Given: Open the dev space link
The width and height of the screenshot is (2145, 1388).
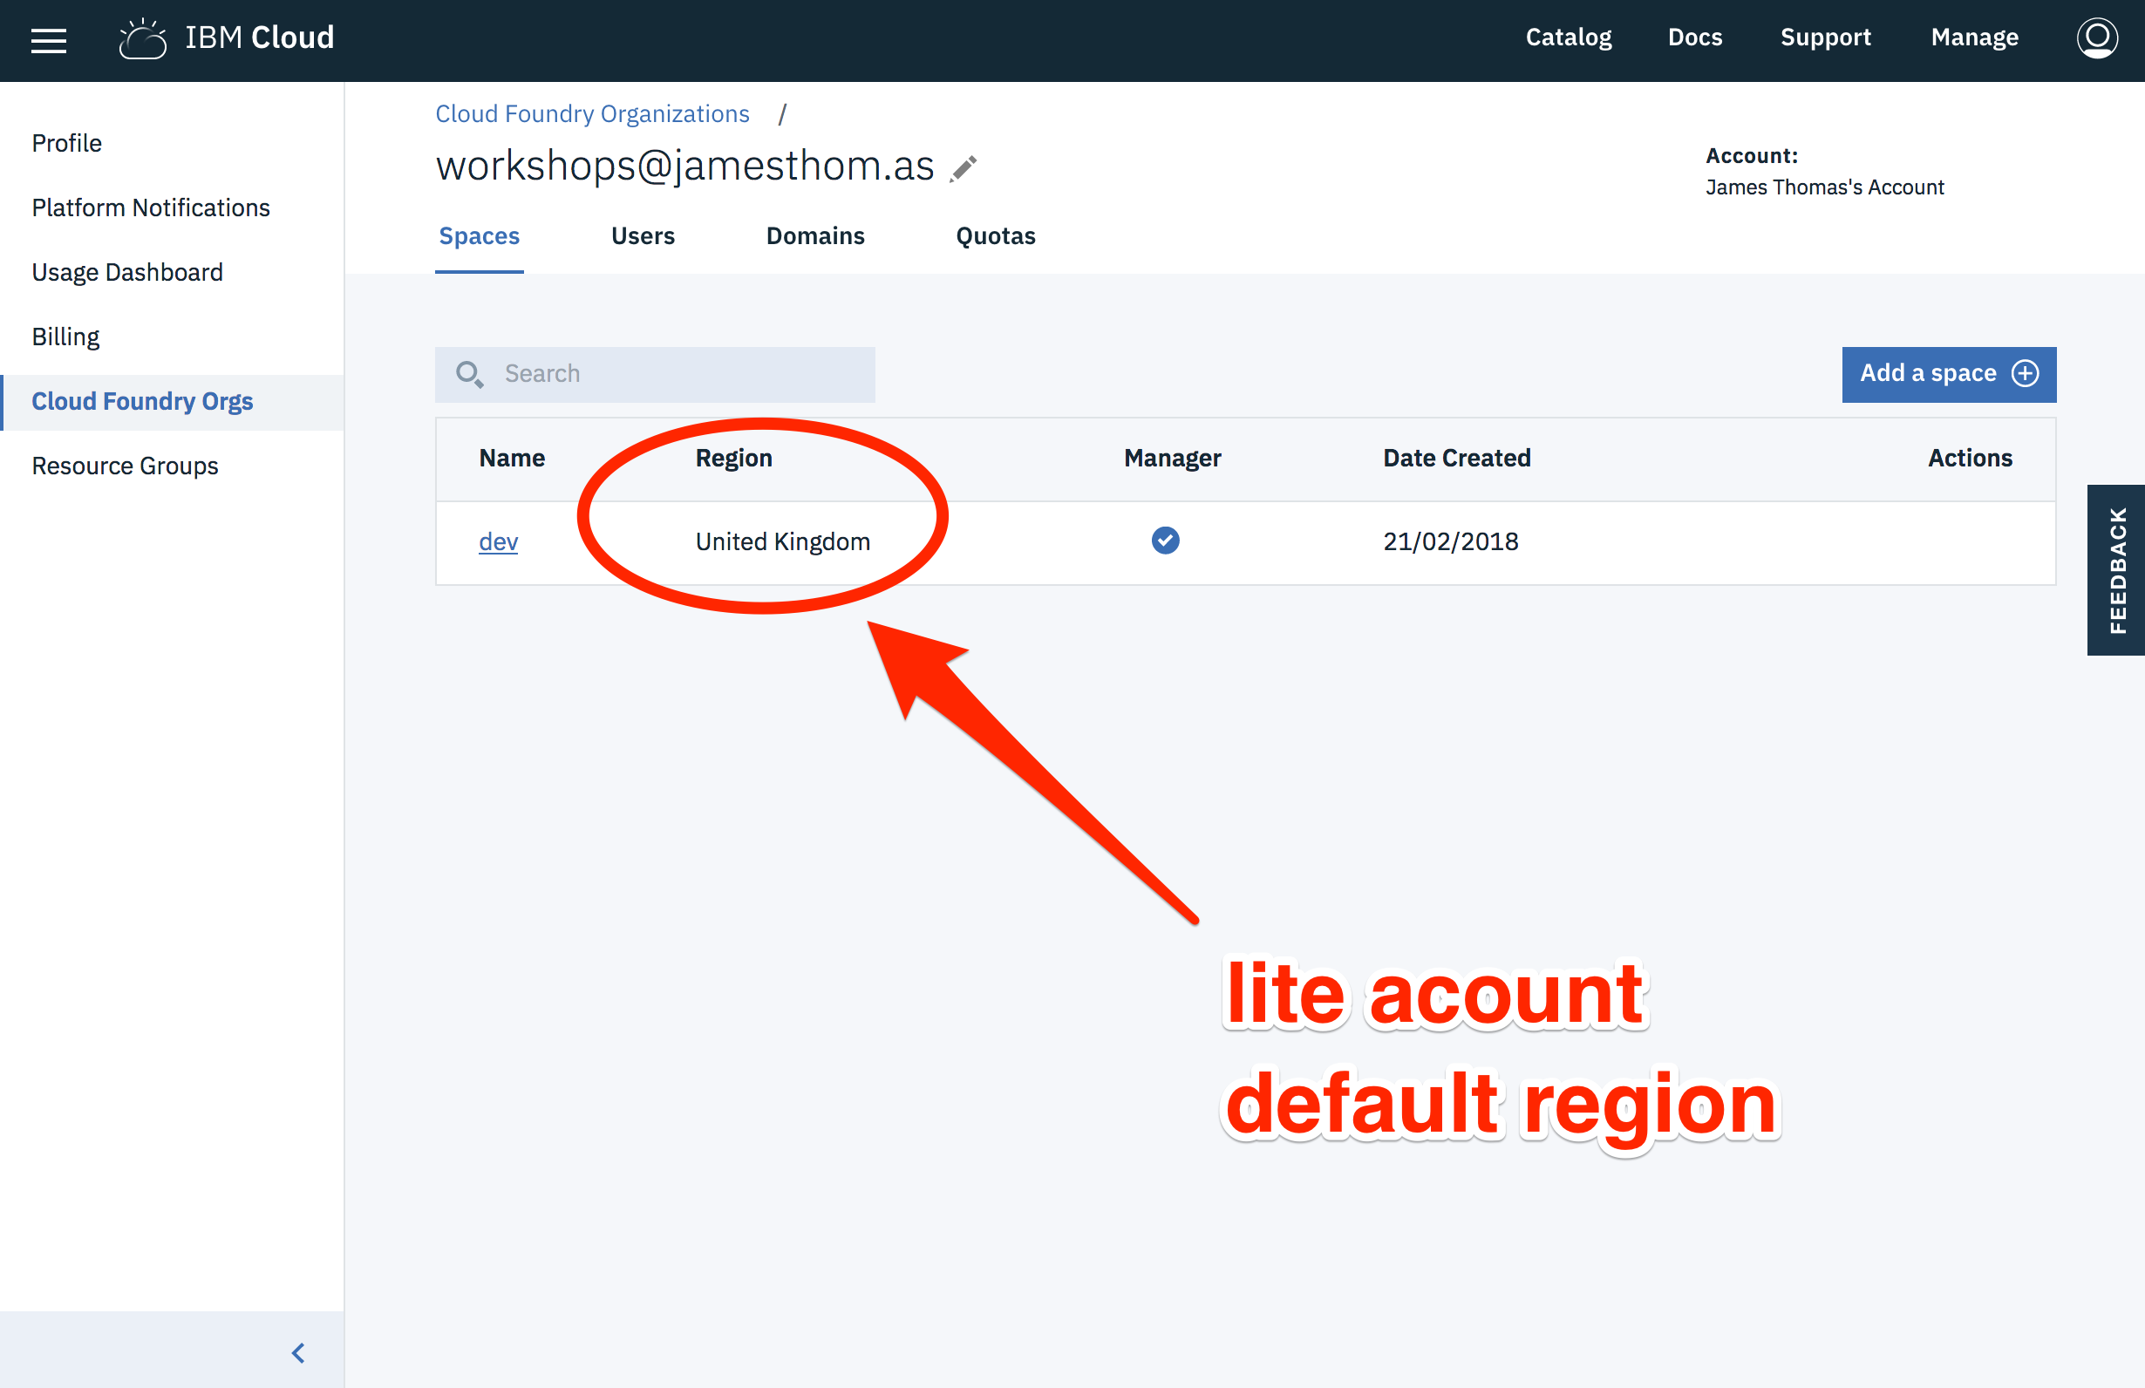Looking at the screenshot, I should pyautogui.click(x=498, y=541).
